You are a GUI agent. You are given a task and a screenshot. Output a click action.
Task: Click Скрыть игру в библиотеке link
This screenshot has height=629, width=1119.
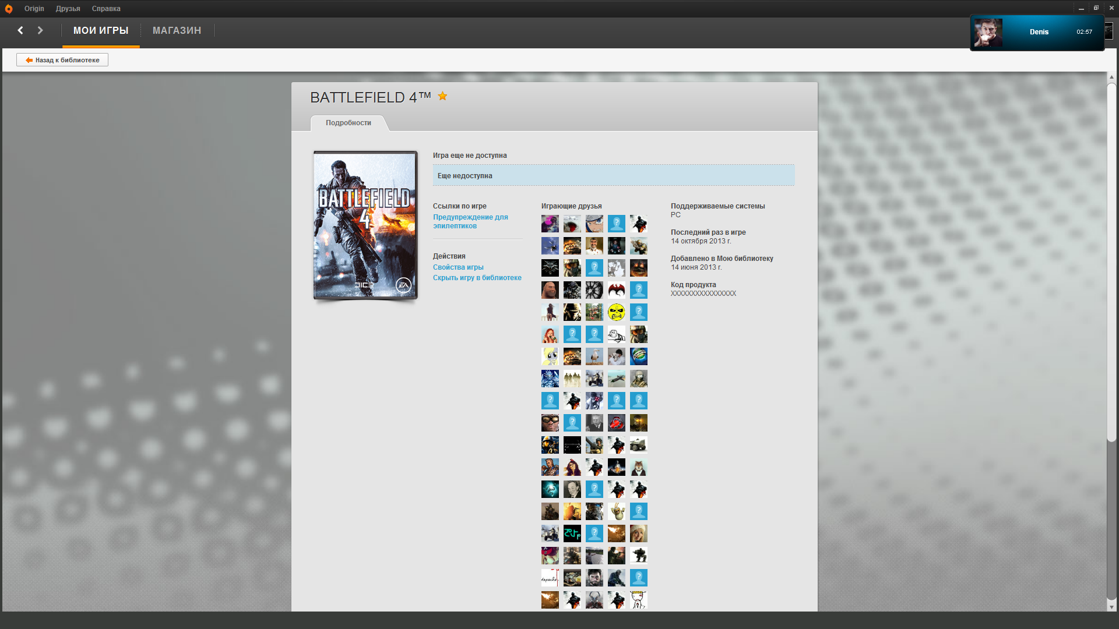pyautogui.click(x=477, y=278)
